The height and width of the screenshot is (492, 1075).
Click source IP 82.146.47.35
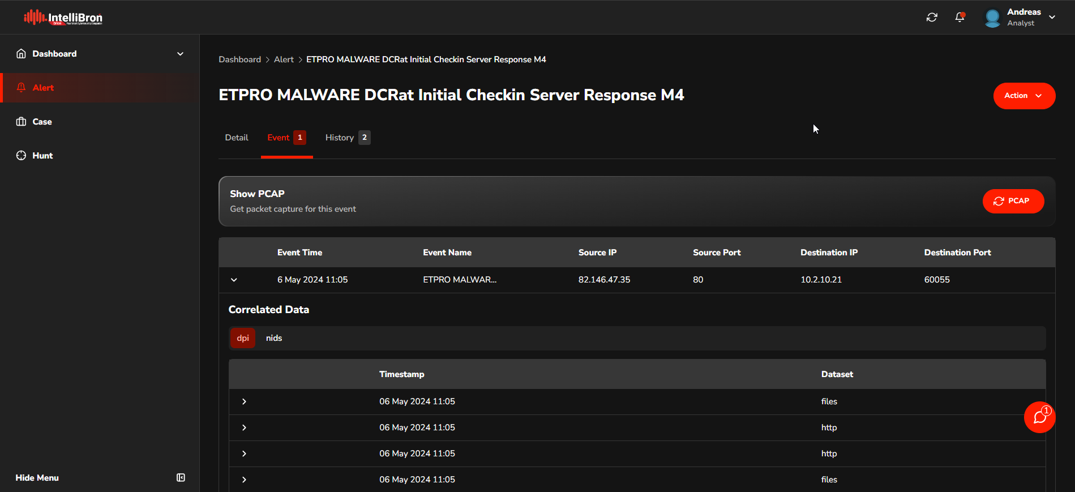[604, 280]
